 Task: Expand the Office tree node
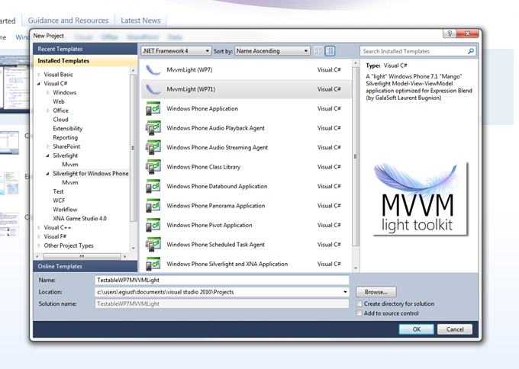coord(48,111)
